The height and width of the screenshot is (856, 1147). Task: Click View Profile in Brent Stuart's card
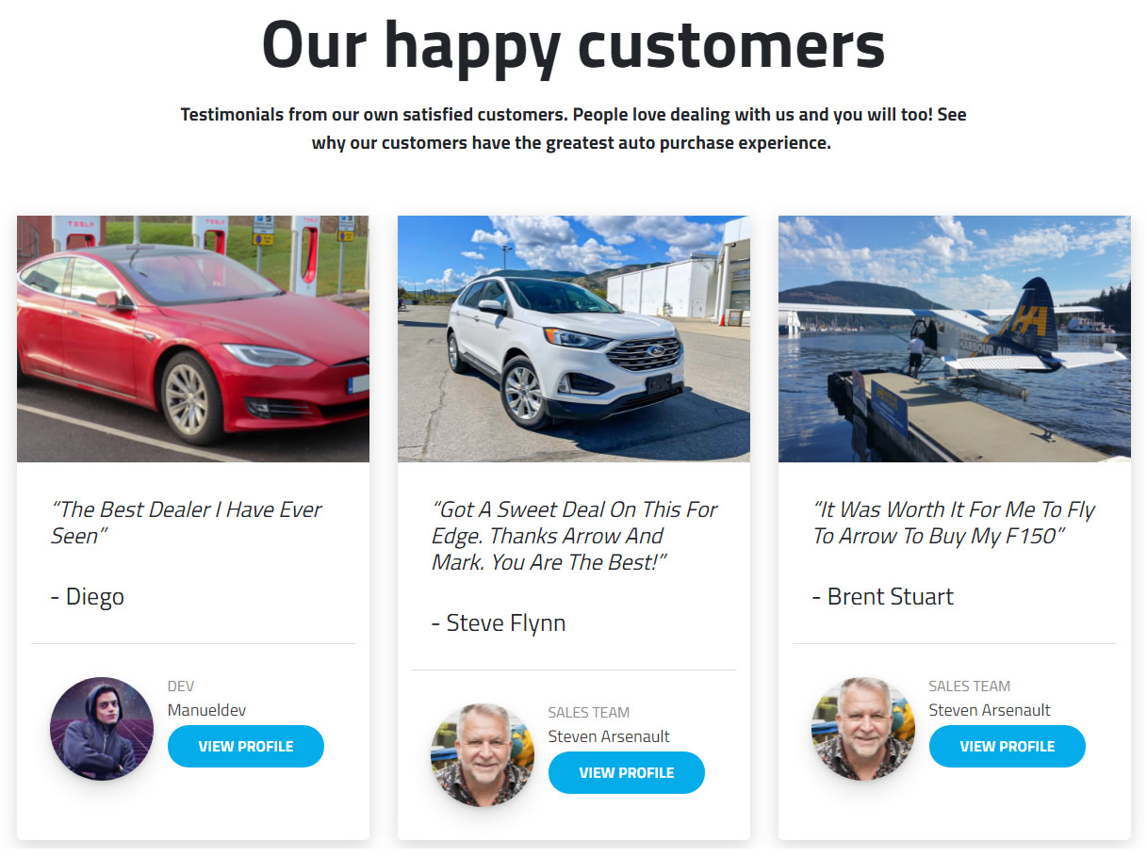1008,746
